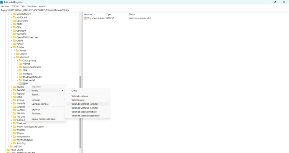Select the OpenVPNConnect.exe key
The width and height of the screenshot is (289, 153).
click(x=27, y=37)
